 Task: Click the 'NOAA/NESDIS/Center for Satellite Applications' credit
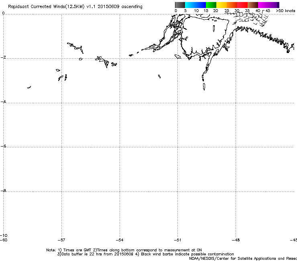coord(243,259)
